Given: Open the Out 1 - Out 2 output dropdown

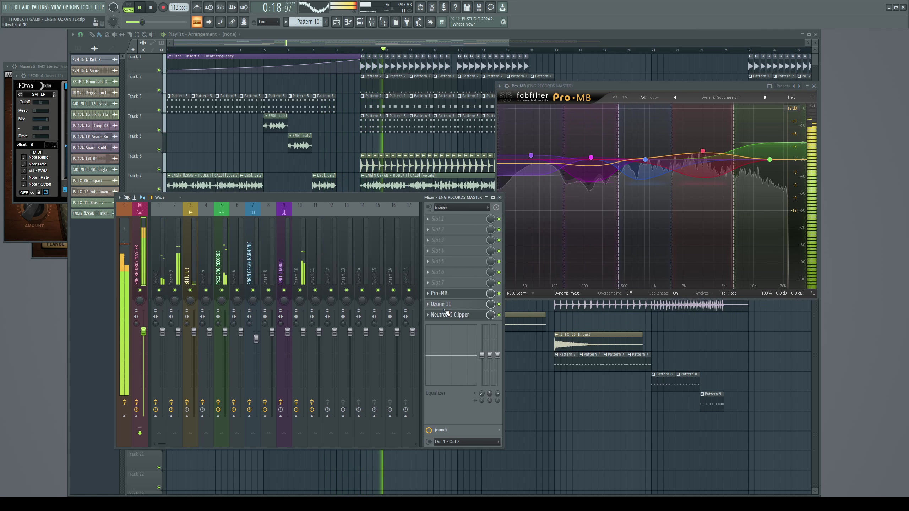Looking at the screenshot, I should point(466,441).
